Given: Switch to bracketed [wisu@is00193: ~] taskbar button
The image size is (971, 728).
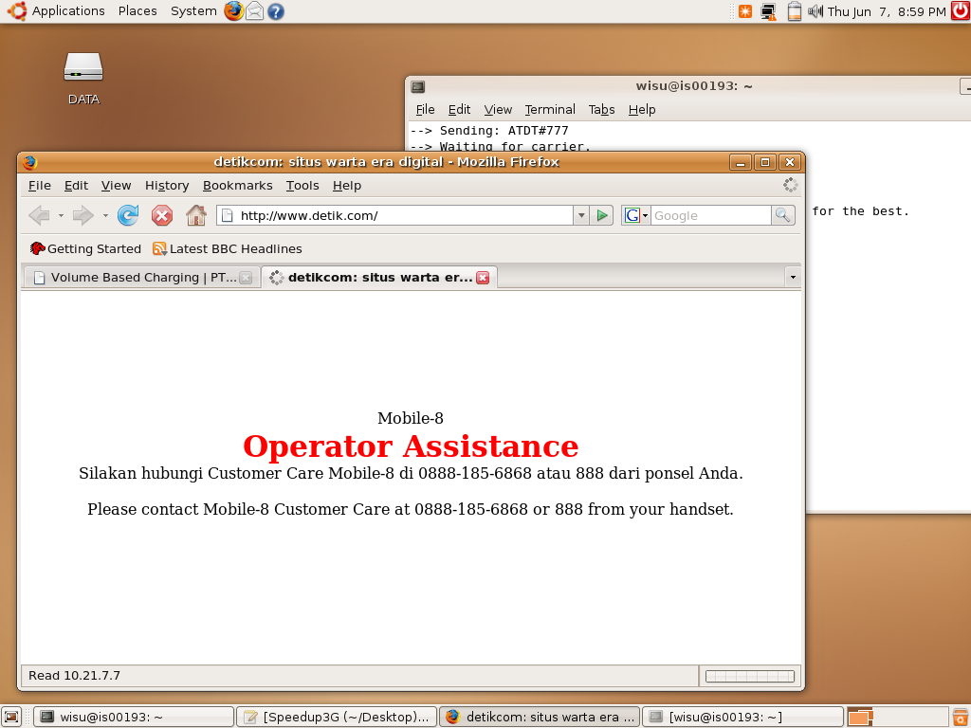Looking at the screenshot, I should click(743, 717).
